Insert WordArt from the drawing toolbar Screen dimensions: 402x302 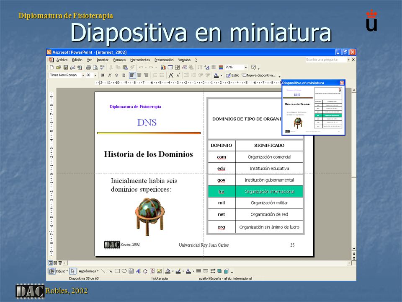(138, 271)
